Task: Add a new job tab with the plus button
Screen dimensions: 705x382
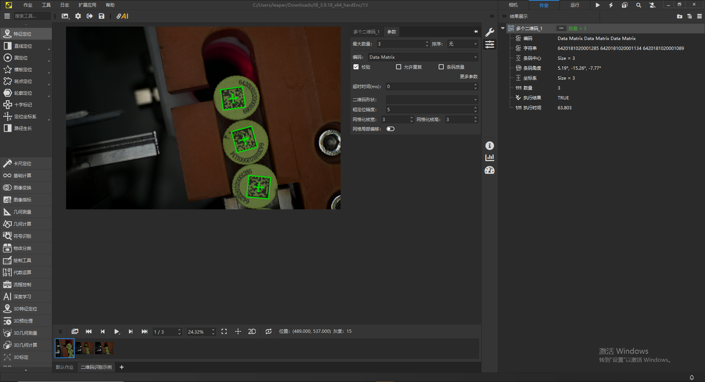Action: 122,367
